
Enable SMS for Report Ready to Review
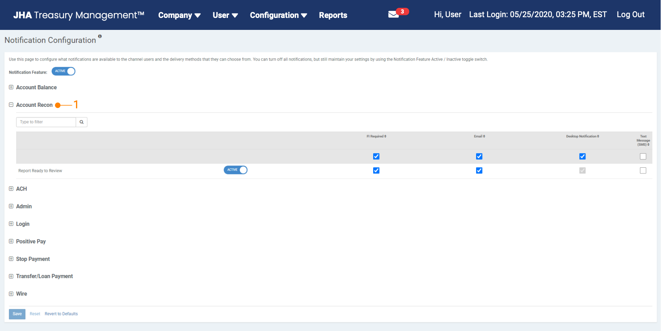643,171
